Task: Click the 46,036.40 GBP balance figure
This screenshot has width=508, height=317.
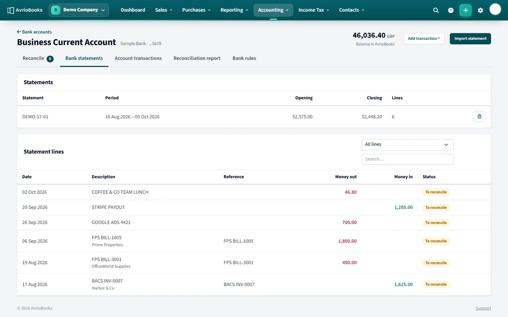Action: click(374, 36)
